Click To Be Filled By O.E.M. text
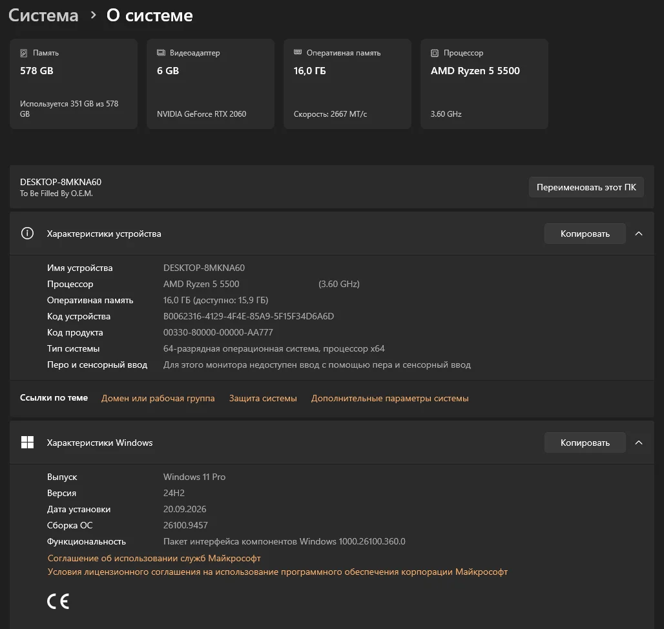 [x=56, y=194]
